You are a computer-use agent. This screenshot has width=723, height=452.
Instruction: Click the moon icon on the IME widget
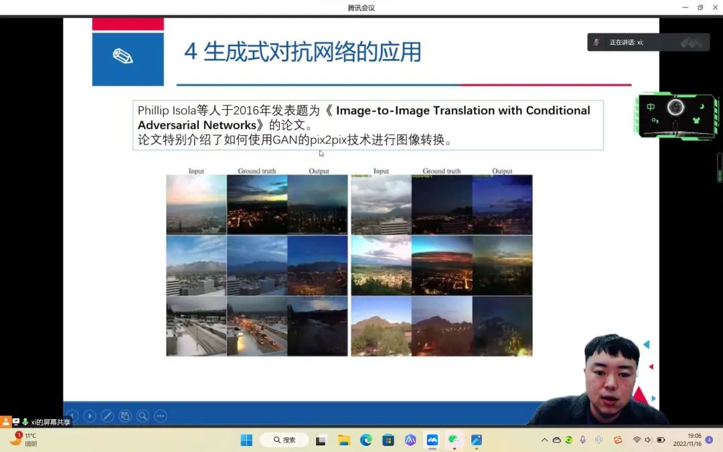(702, 107)
